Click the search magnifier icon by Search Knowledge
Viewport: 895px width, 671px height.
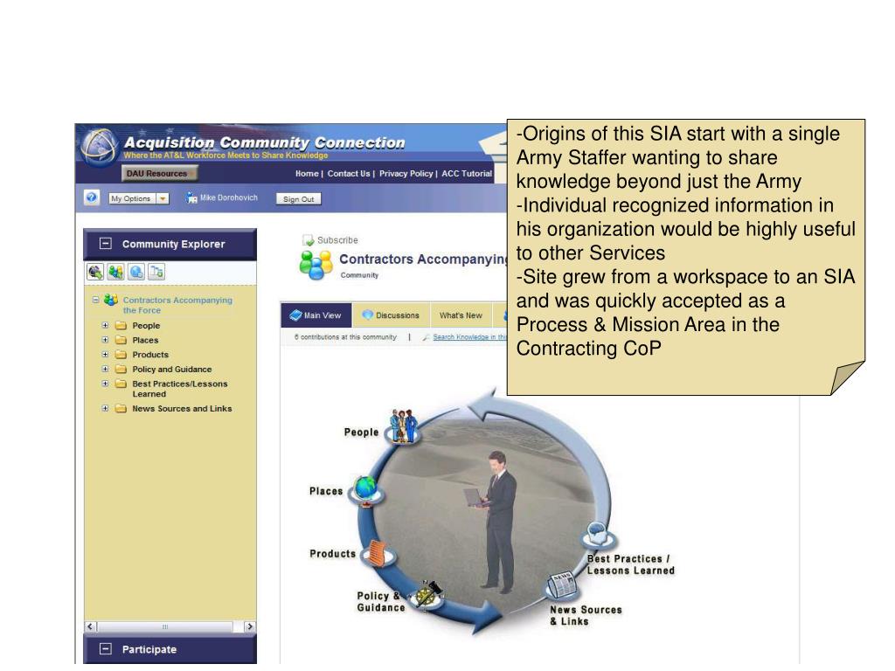tap(426, 337)
